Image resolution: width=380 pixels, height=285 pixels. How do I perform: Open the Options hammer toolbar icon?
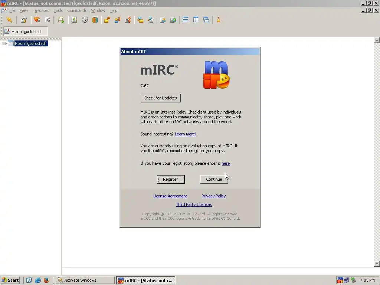coord(23,20)
